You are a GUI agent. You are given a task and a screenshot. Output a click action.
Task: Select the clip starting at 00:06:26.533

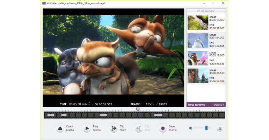206,76
